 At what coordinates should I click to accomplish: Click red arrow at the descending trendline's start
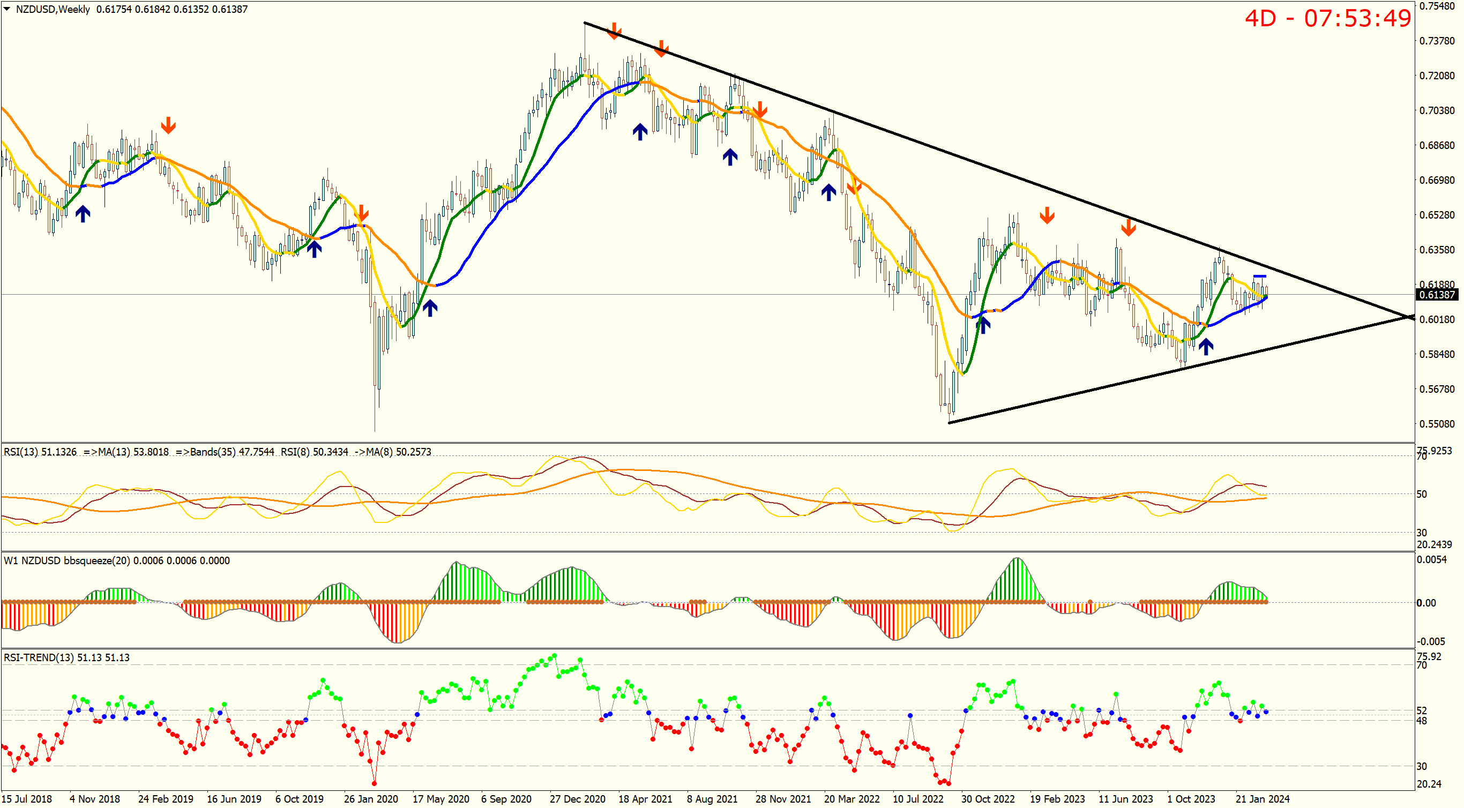click(613, 31)
